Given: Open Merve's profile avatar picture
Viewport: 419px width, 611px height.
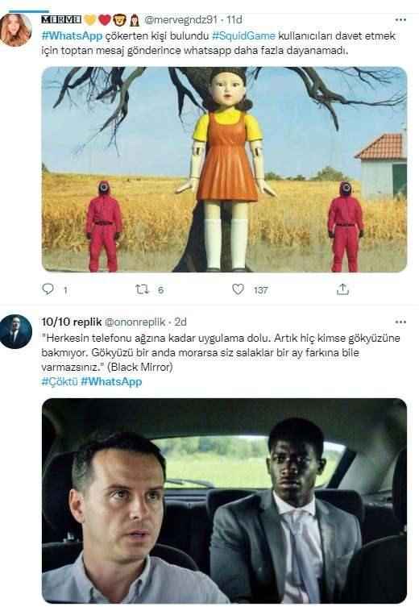Looking at the screenshot, I should [x=16, y=30].
